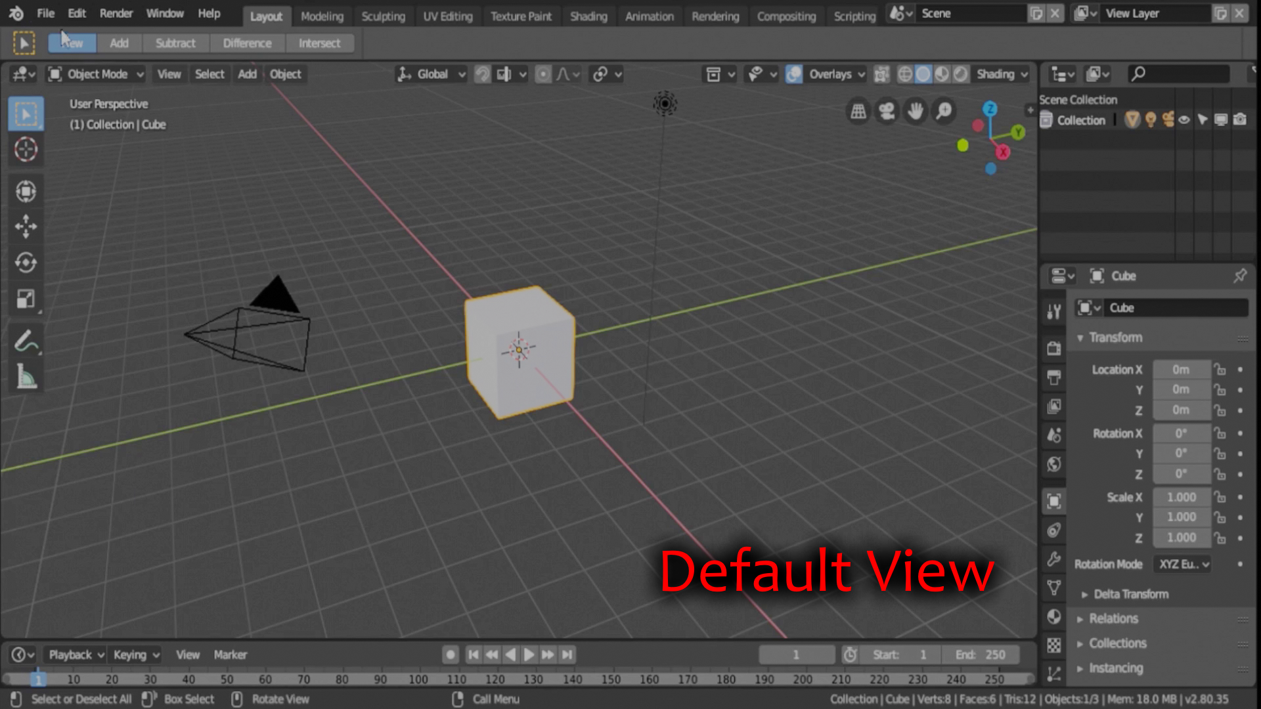1261x709 pixels.
Task: Select the Annotate tool
Action: point(26,341)
